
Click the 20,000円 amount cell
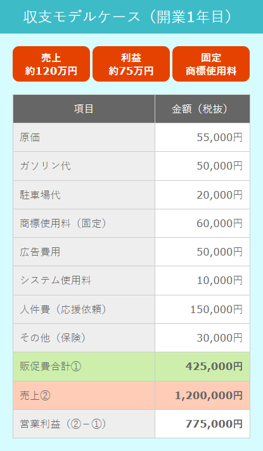[202, 195]
